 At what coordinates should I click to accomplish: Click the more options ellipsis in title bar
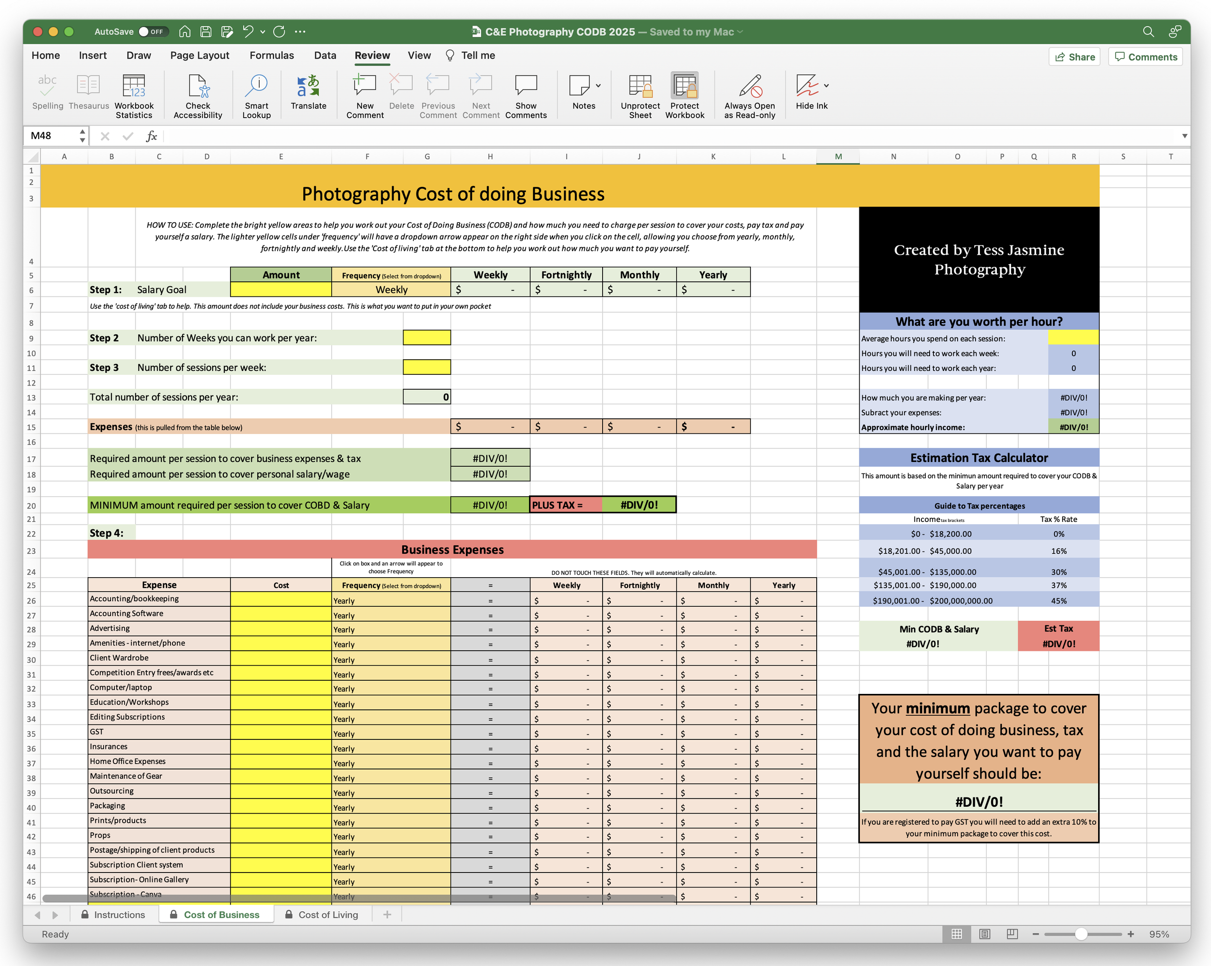point(300,31)
